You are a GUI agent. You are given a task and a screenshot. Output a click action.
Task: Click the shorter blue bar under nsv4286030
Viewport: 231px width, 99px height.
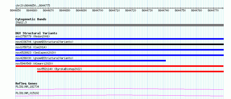91,61
